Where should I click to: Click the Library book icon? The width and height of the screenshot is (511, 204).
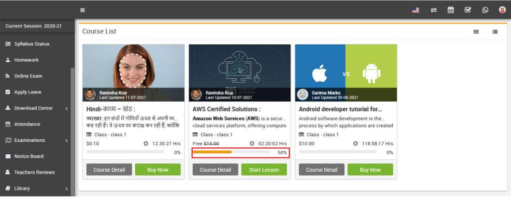[x=8, y=189]
